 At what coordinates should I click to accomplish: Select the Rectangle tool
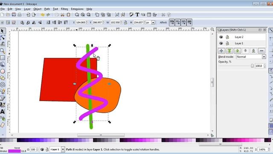[x=3, y=58]
